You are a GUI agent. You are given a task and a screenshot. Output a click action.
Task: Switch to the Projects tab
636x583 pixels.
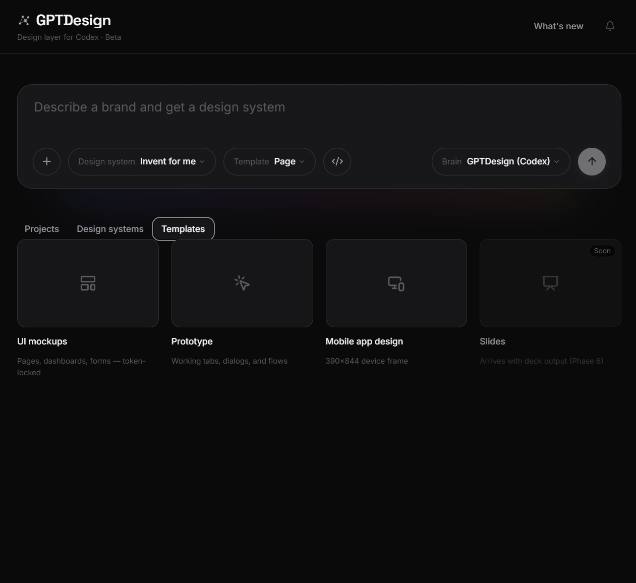42,229
